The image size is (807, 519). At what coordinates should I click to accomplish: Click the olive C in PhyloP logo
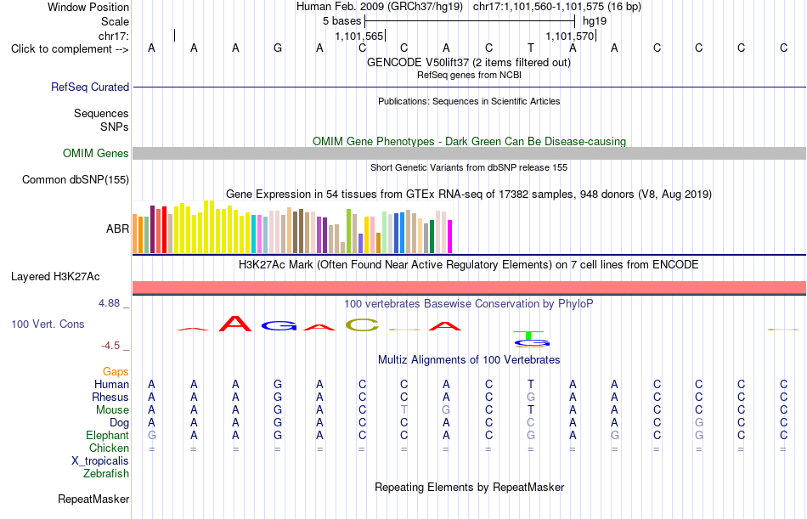click(x=363, y=324)
